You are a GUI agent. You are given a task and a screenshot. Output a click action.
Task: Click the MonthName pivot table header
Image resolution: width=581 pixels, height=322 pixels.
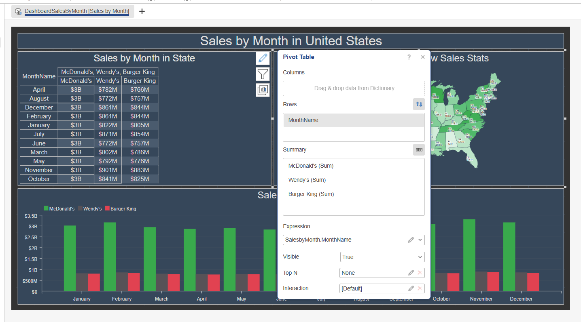coord(39,76)
